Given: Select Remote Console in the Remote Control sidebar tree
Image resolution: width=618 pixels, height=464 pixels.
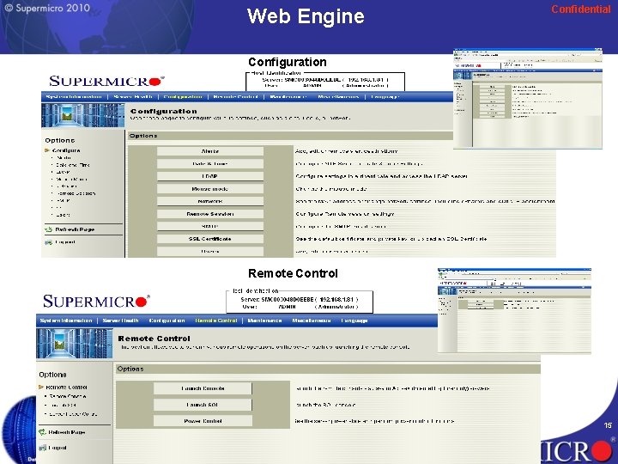Looking at the screenshot, I should (x=68, y=396).
